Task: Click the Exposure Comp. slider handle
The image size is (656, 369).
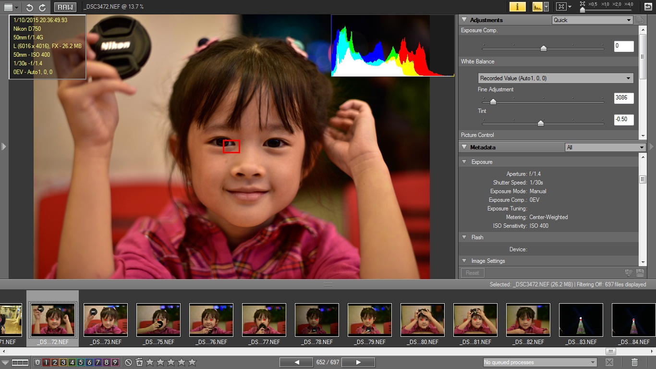Action: (543, 48)
